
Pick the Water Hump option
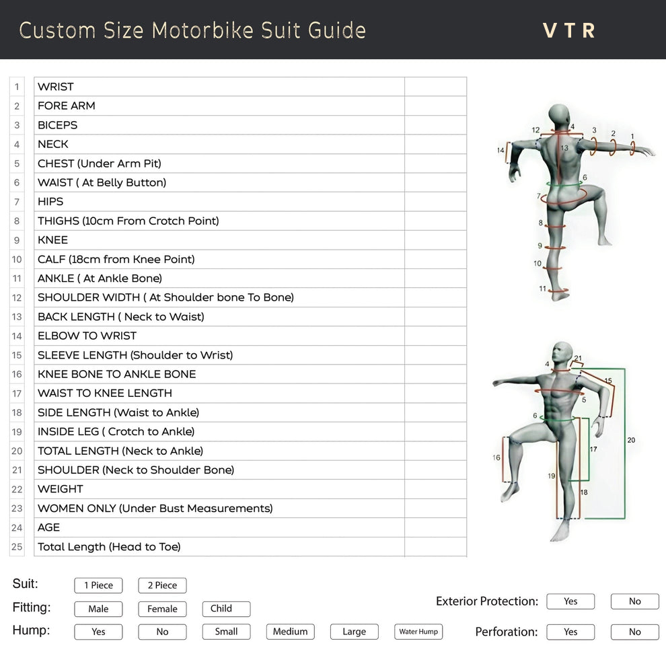coord(418,632)
